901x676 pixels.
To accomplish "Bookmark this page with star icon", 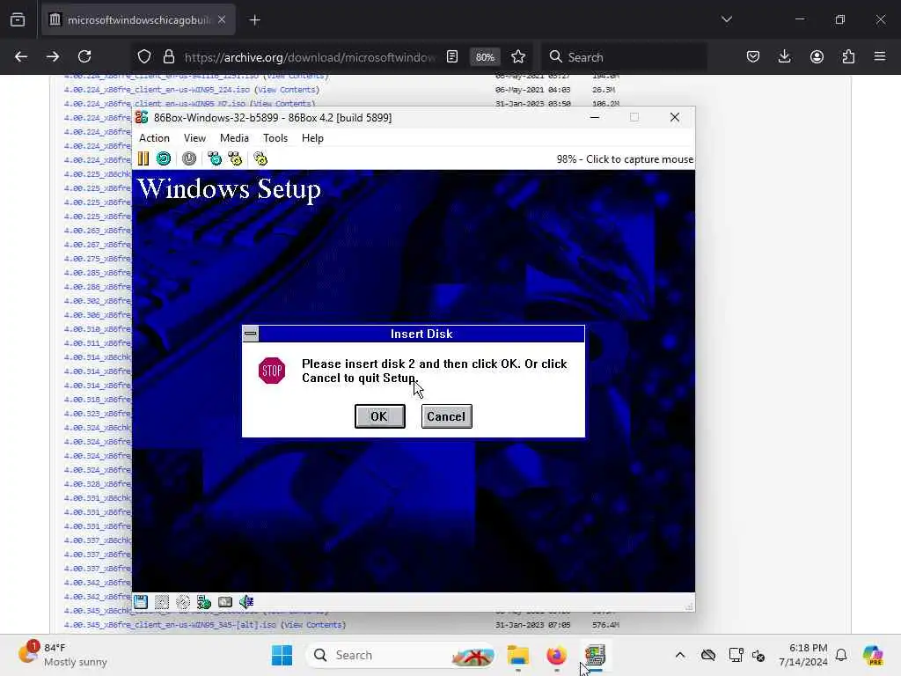I will (x=518, y=56).
